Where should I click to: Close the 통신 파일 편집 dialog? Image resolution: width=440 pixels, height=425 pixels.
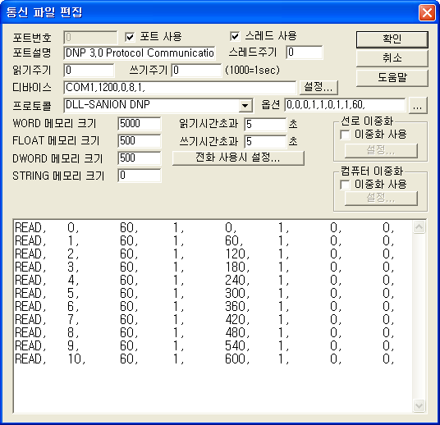(427, 12)
